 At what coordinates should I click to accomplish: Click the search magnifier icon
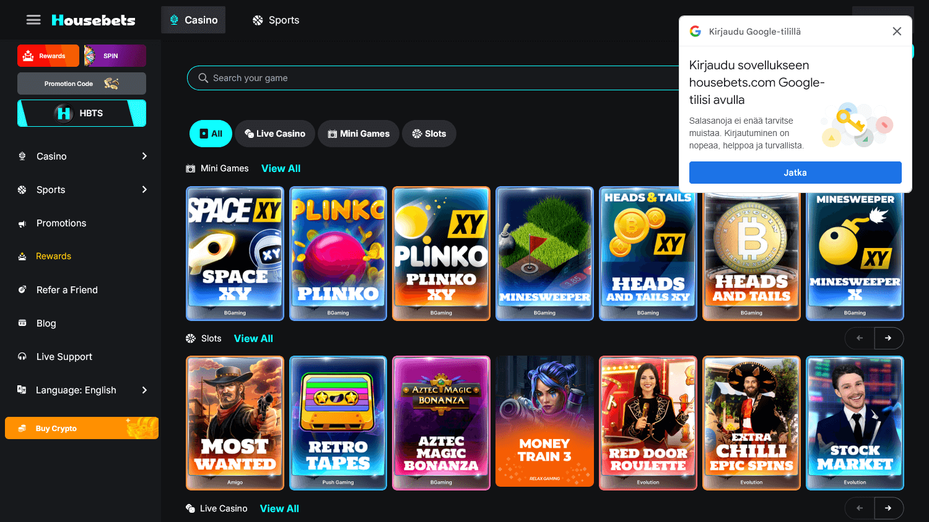pos(203,77)
